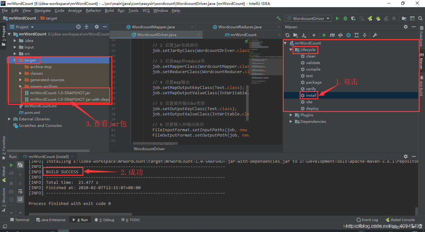Collapse the Lifecycle node in Maven

coord(291,50)
